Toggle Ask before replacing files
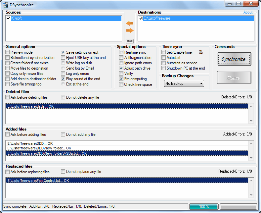 click(x=8, y=172)
